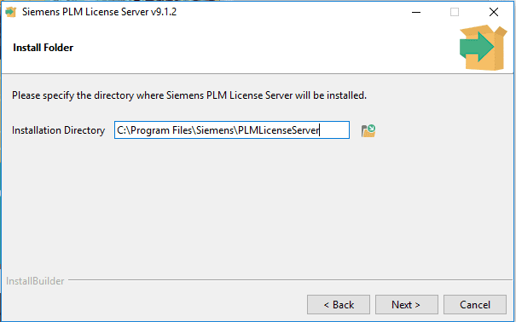Click the Installation Directory label
Screen dimensions: 516x322
click(58, 130)
